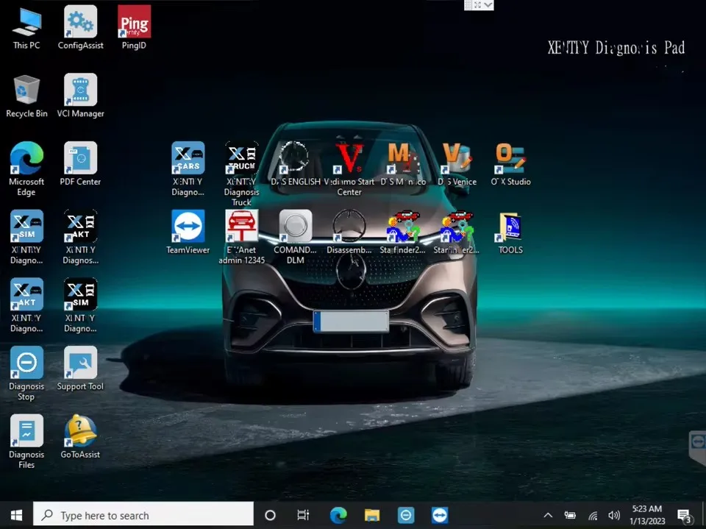706x529 pixels.
Task: Expand the hidden icons in system tray
Action: [548, 515]
